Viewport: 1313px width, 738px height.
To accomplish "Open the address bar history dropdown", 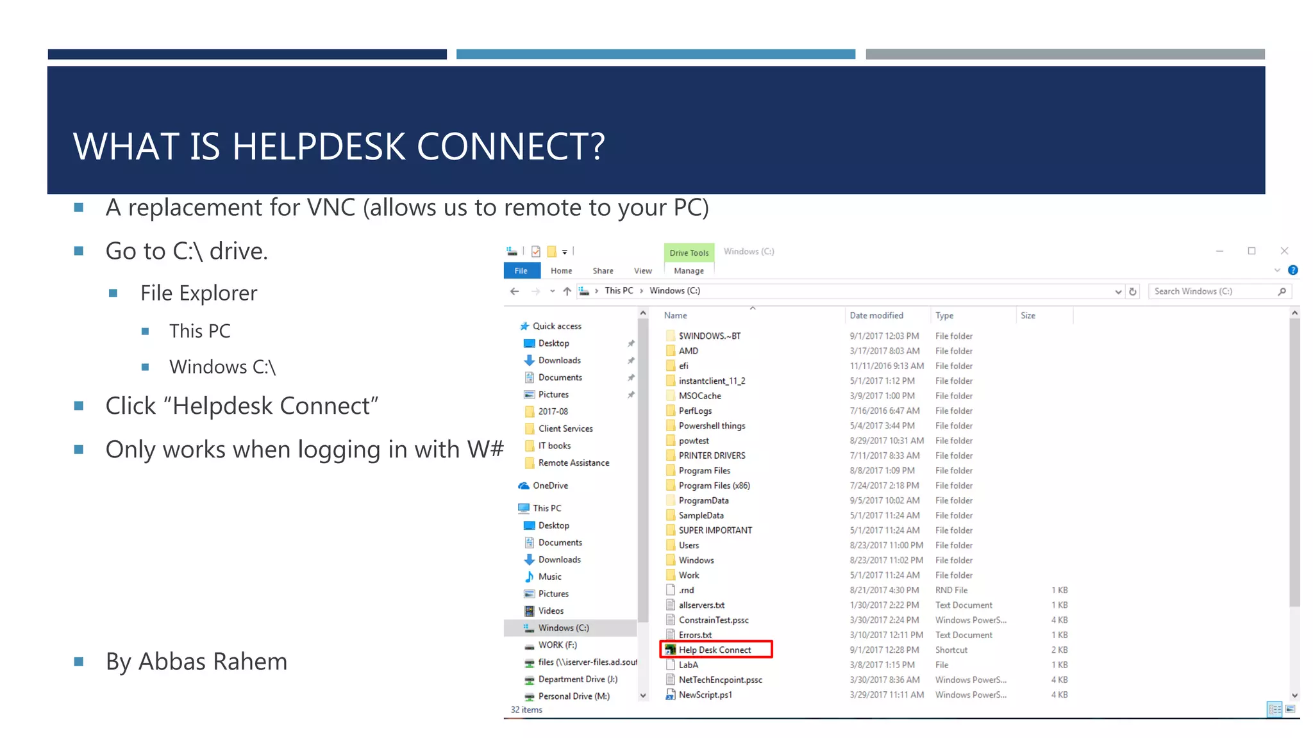I will point(1118,291).
